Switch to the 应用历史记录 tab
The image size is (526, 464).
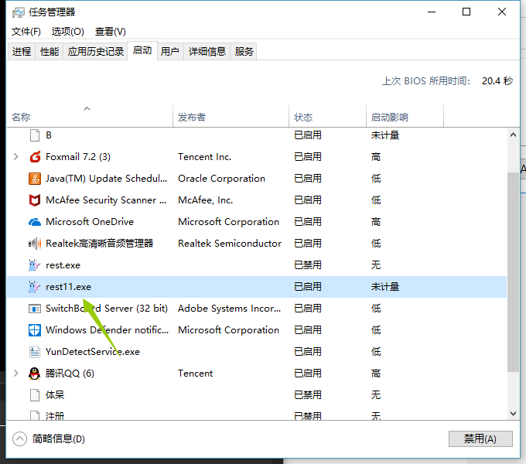[96, 51]
